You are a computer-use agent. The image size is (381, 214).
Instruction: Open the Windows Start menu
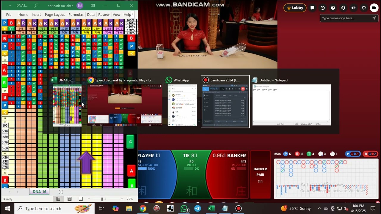click(7, 208)
